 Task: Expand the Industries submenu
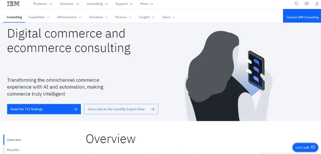coord(98,17)
